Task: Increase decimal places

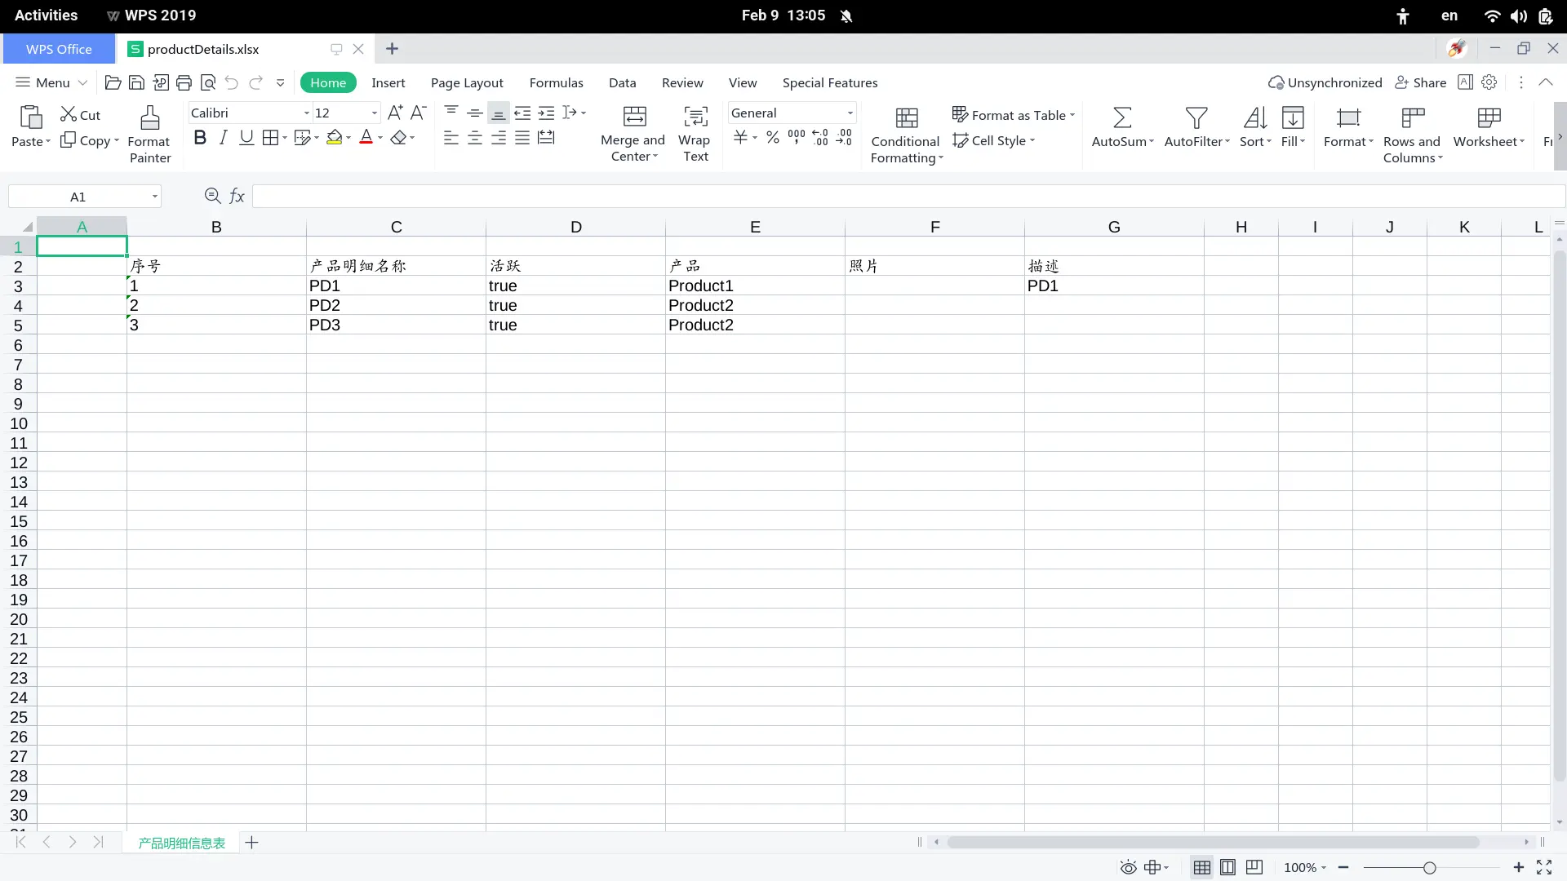Action: coord(820,138)
